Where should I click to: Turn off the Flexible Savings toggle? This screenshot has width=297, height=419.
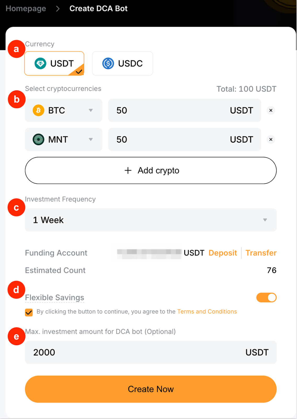(266, 297)
